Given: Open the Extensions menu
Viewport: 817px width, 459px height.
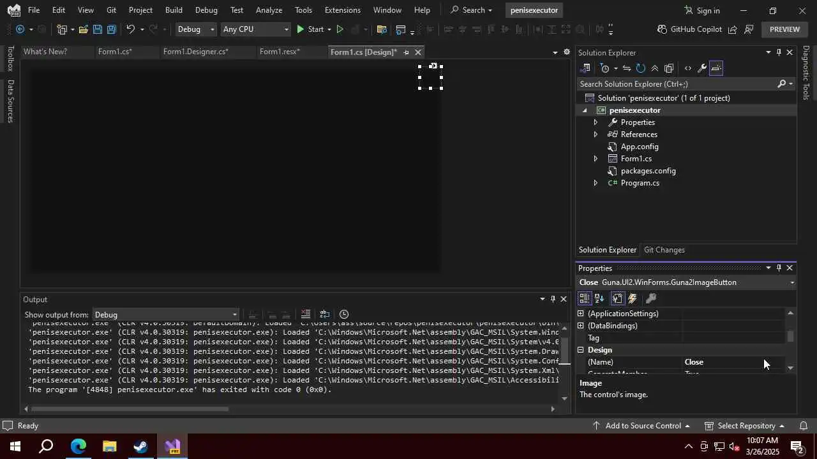Looking at the screenshot, I should 342,10.
